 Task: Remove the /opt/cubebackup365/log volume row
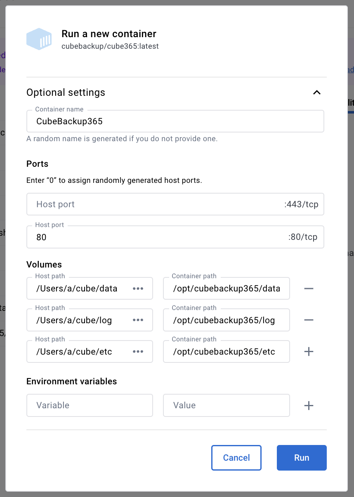(309, 320)
